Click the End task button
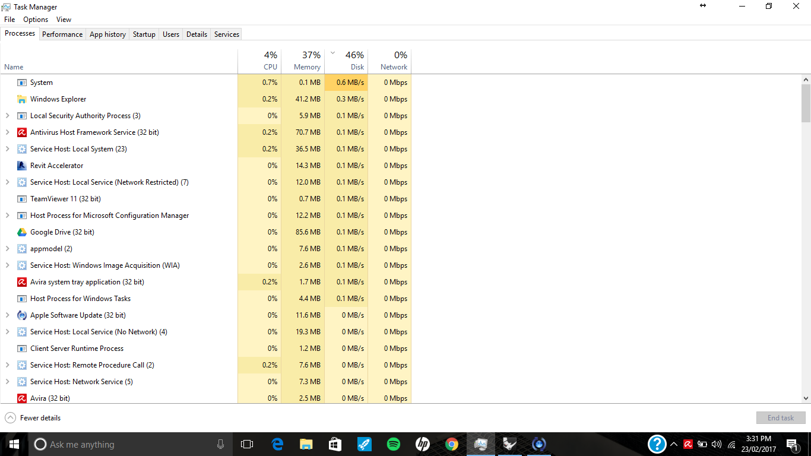The height and width of the screenshot is (456, 811). click(x=781, y=418)
